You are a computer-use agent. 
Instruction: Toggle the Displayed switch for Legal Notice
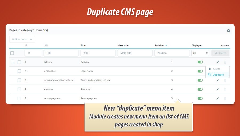pos(200,71)
